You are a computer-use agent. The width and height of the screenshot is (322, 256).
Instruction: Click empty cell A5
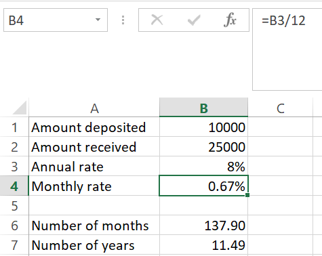[x=94, y=205]
